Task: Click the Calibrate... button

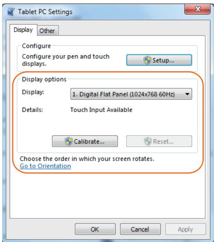Action: click(x=85, y=141)
